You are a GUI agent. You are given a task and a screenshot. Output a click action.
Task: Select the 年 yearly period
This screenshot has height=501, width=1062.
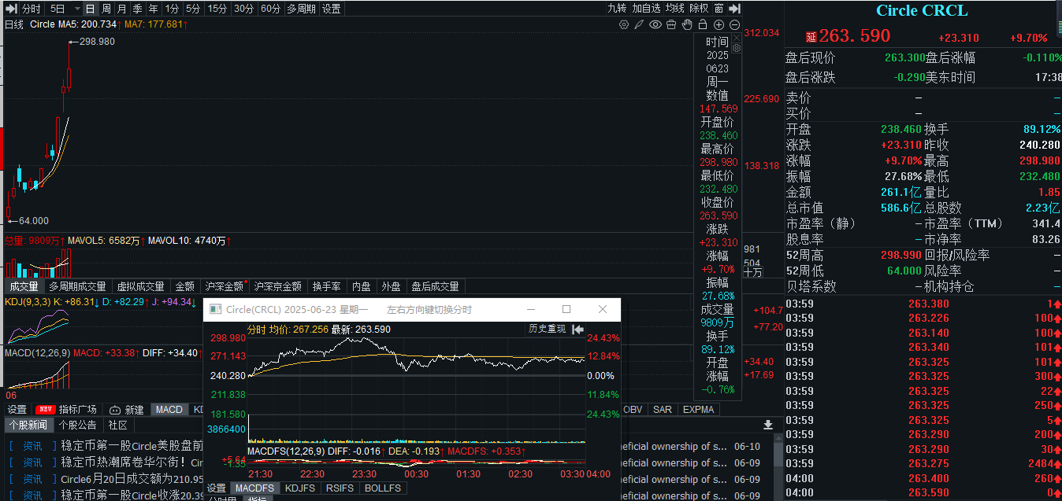[x=153, y=9]
